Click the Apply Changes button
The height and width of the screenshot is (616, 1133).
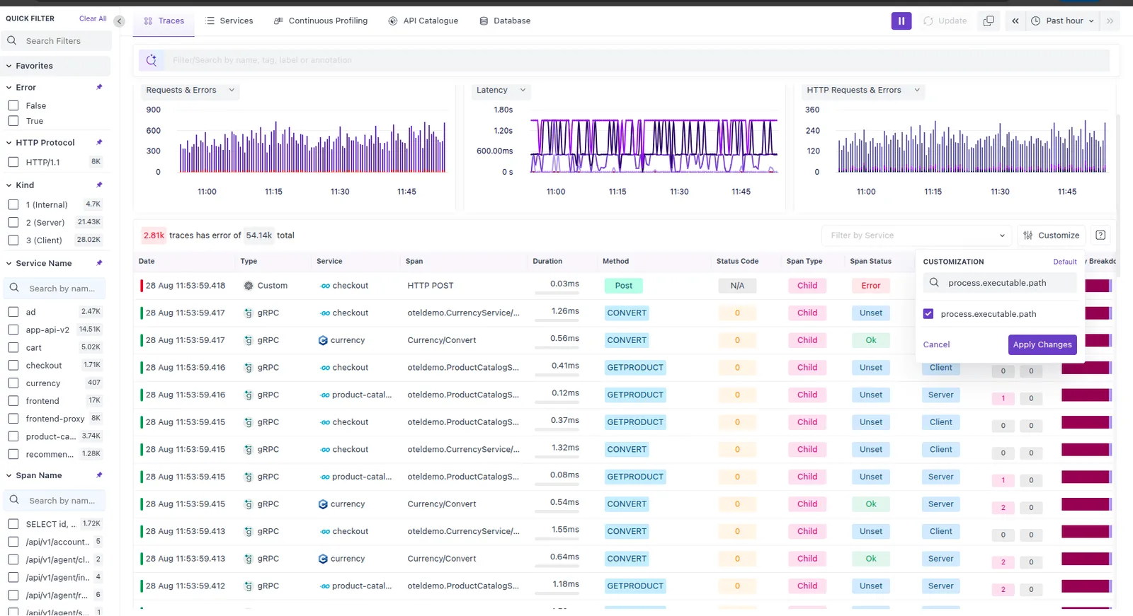pyautogui.click(x=1042, y=344)
